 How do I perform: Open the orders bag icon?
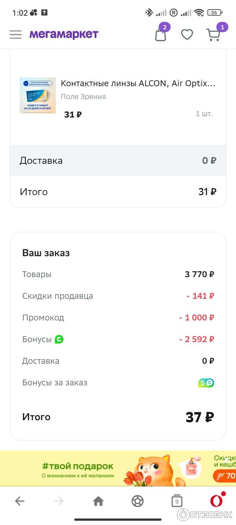click(x=160, y=35)
